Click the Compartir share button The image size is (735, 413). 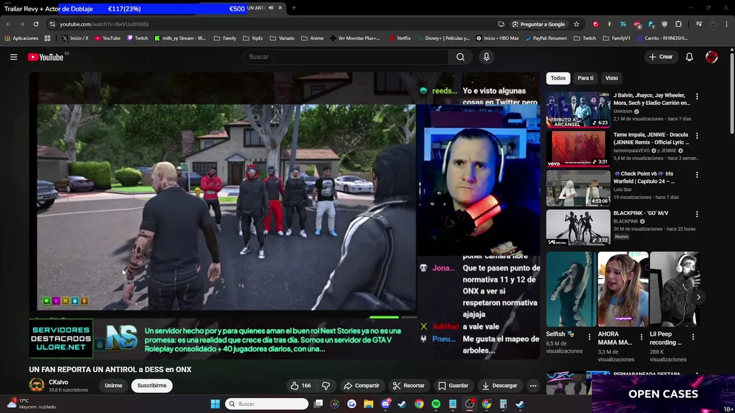click(x=361, y=385)
